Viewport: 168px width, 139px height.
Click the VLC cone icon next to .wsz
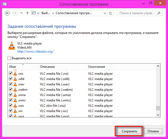(x=15, y=105)
